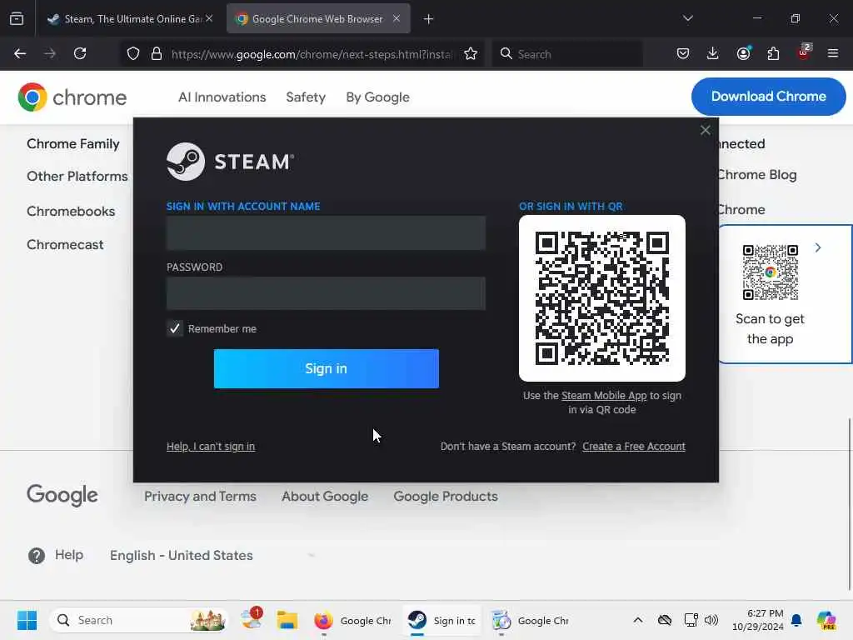Open the Safety menu

[x=306, y=97]
